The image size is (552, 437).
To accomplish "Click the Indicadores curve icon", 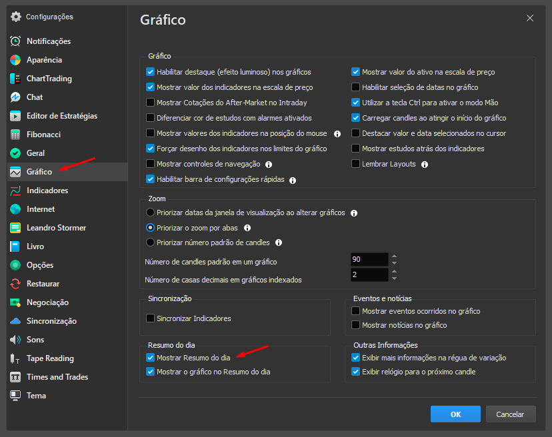I will point(15,191).
